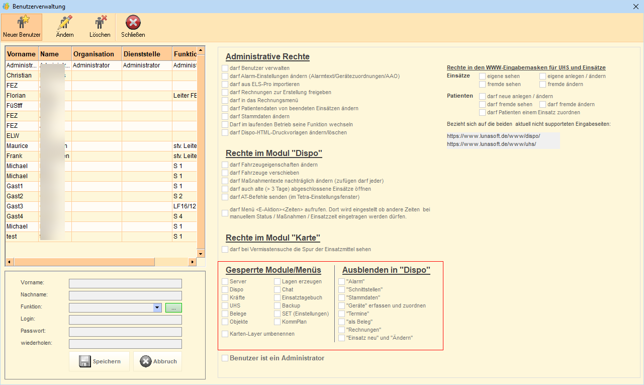This screenshot has width=644, height=385.
Task: Select the user row 'Gast3'
Action: 101,206
